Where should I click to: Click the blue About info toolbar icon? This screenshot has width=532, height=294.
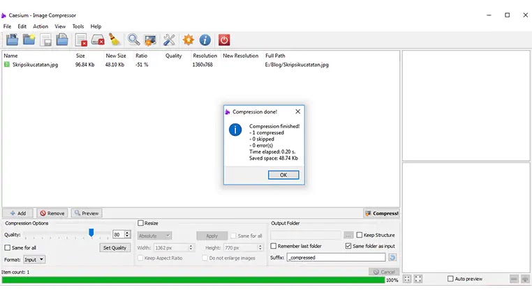(205, 40)
